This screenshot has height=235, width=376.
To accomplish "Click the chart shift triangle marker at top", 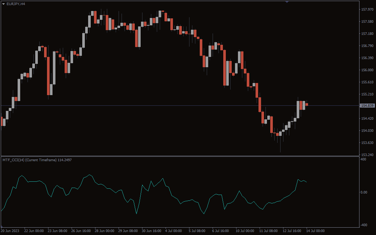I will pyautogui.click(x=287, y=2).
